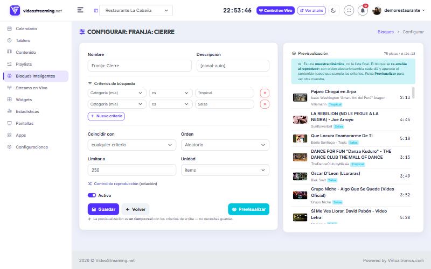Click the Pajaro Chogui en Arpa thumbnail
The width and height of the screenshot is (431, 269).
coord(300,97)
